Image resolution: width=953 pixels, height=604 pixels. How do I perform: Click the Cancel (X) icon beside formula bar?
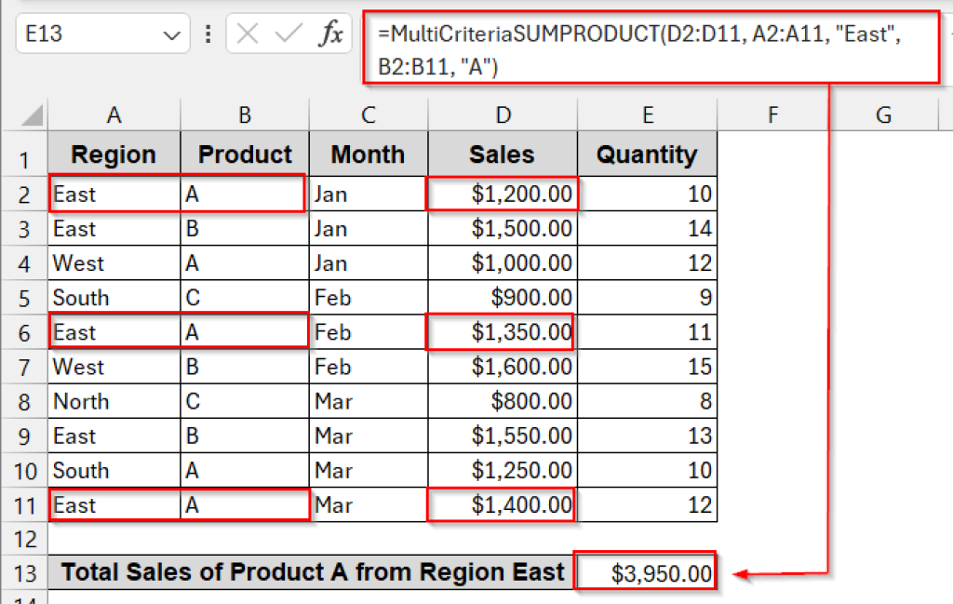tap(249, 33)
